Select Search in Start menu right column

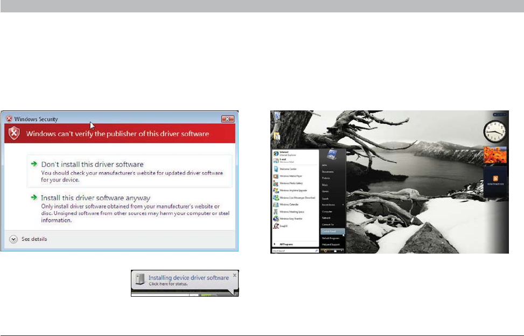pos(325,198)
